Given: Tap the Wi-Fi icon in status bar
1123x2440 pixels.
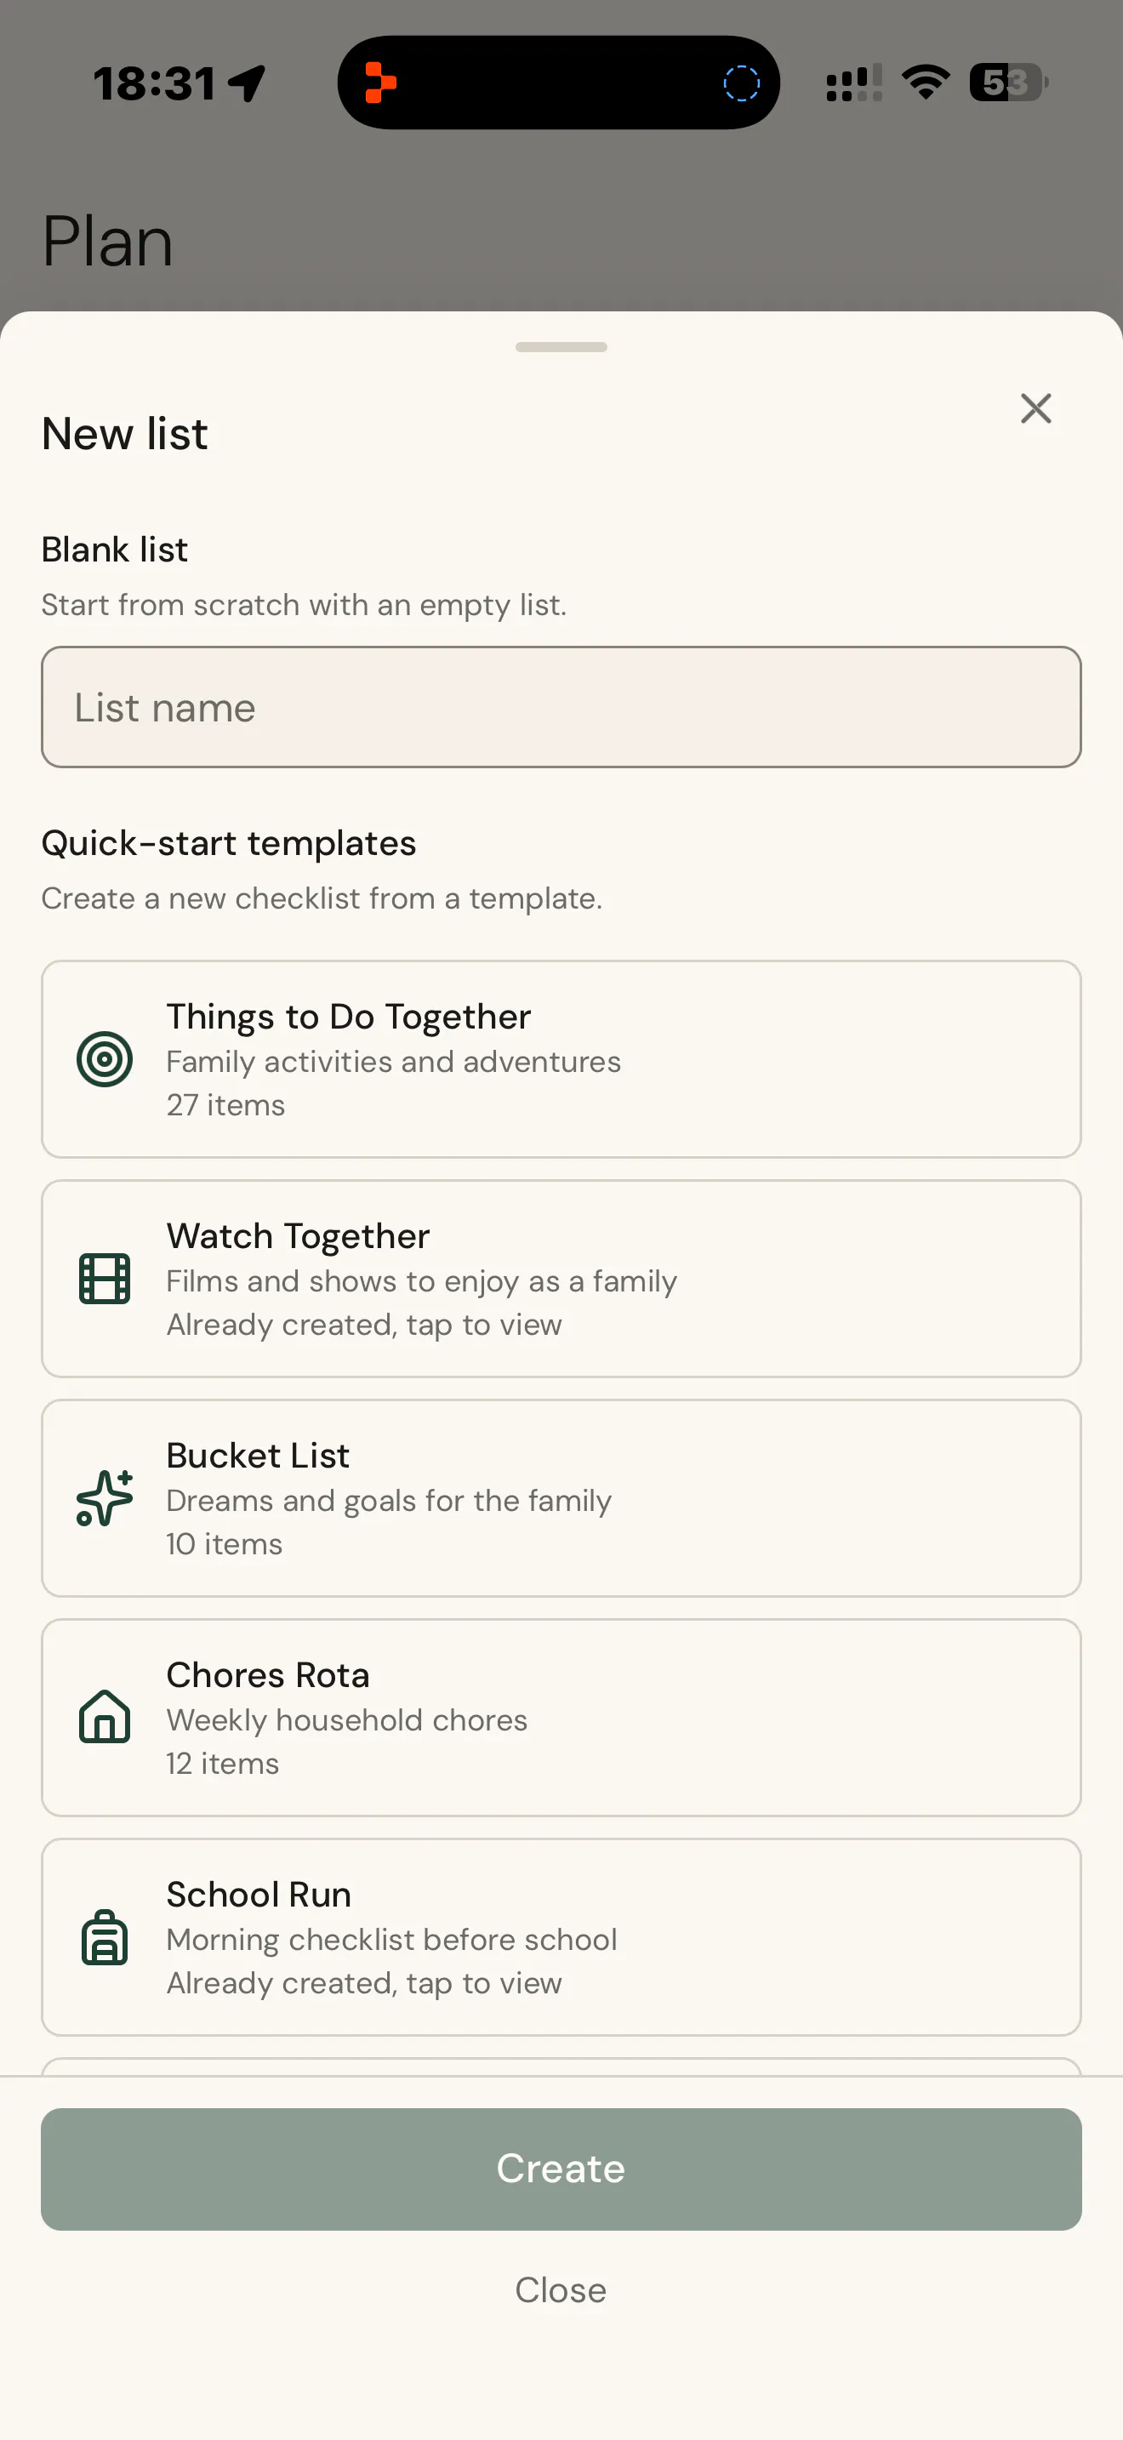Looking at the screenshot, I should point(925,83).
